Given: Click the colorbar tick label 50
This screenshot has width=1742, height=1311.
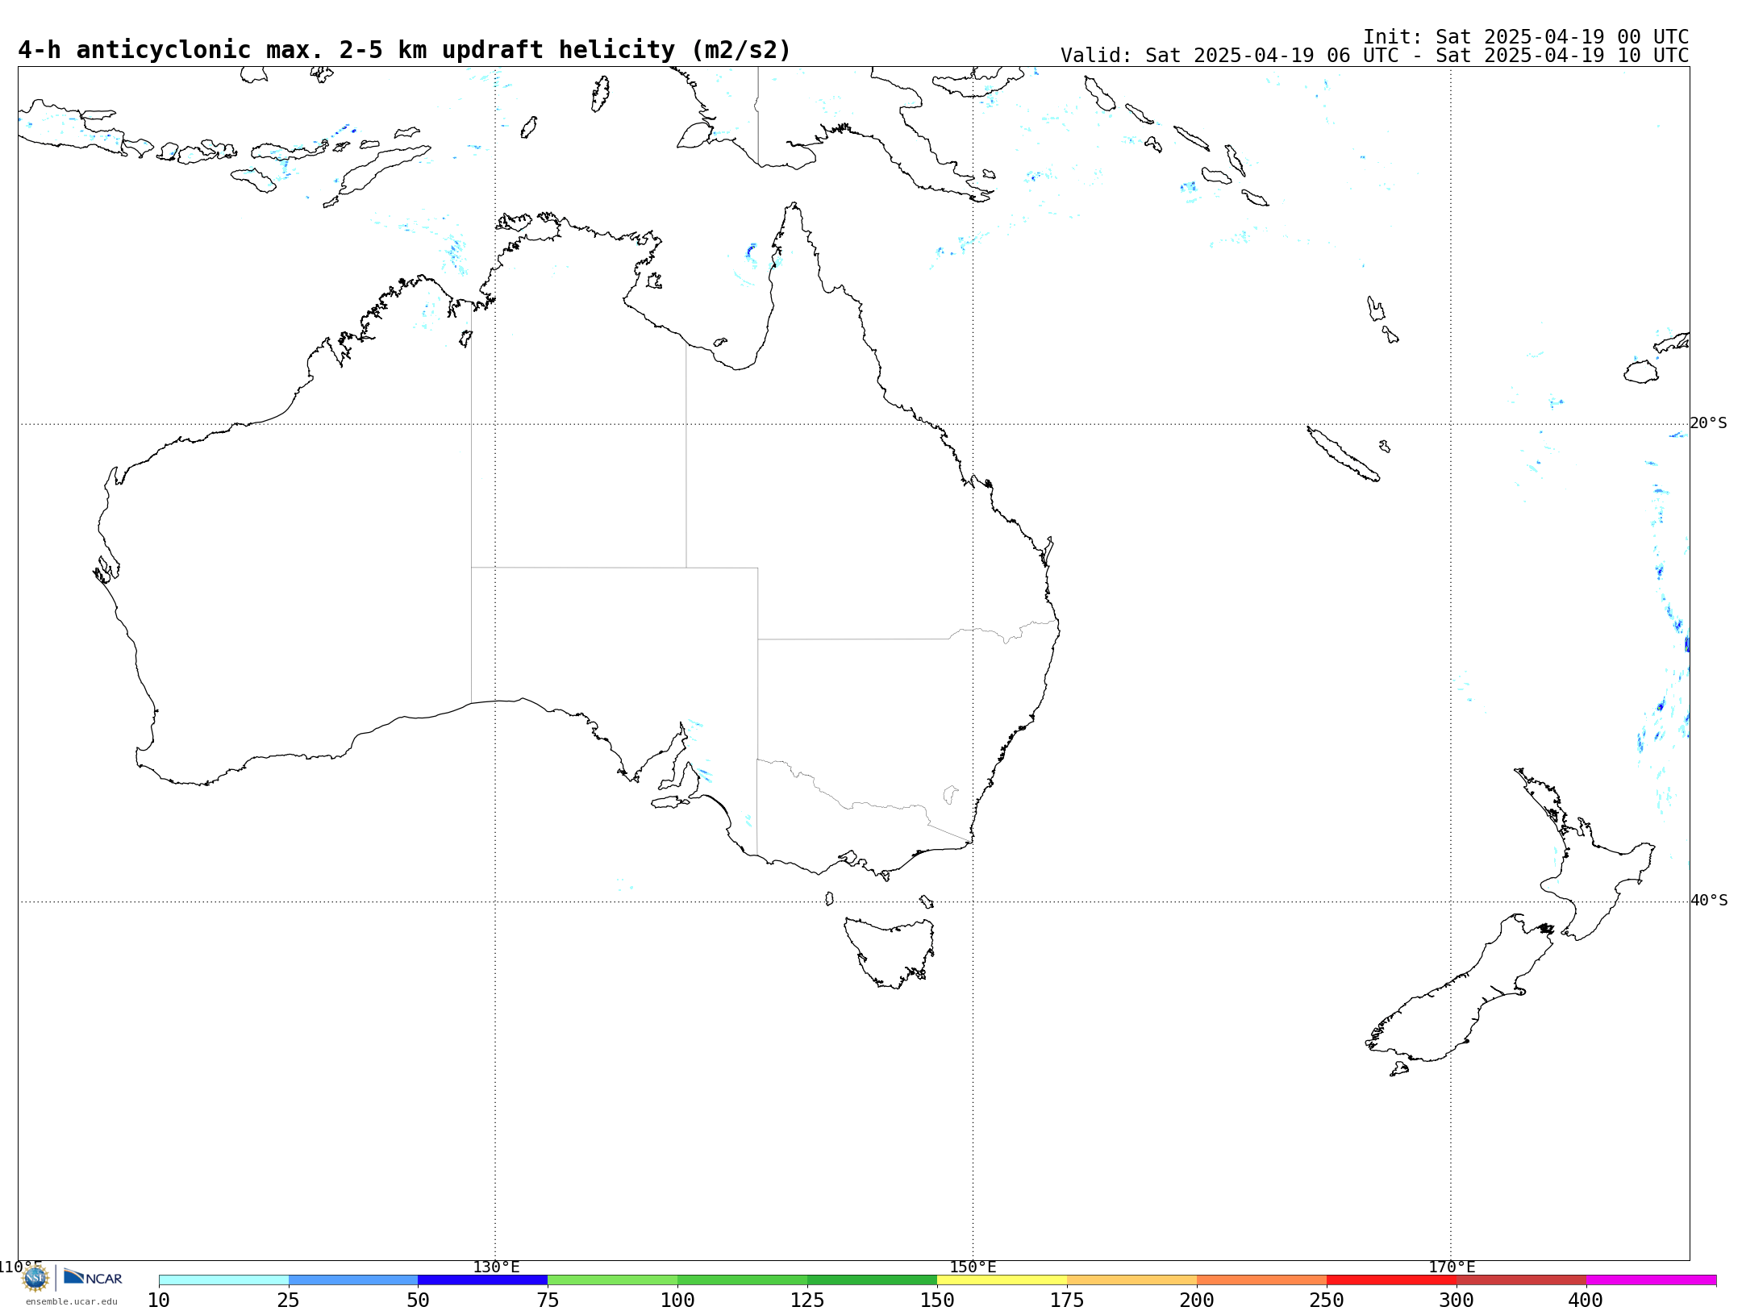Looking at the screenshot, I should (418, 1301).
